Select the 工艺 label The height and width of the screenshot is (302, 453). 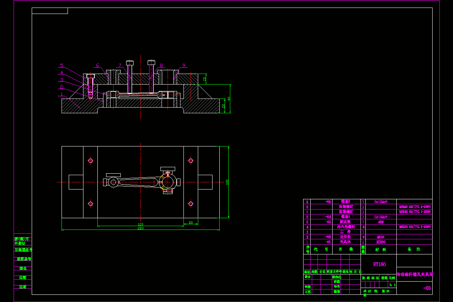307,291
